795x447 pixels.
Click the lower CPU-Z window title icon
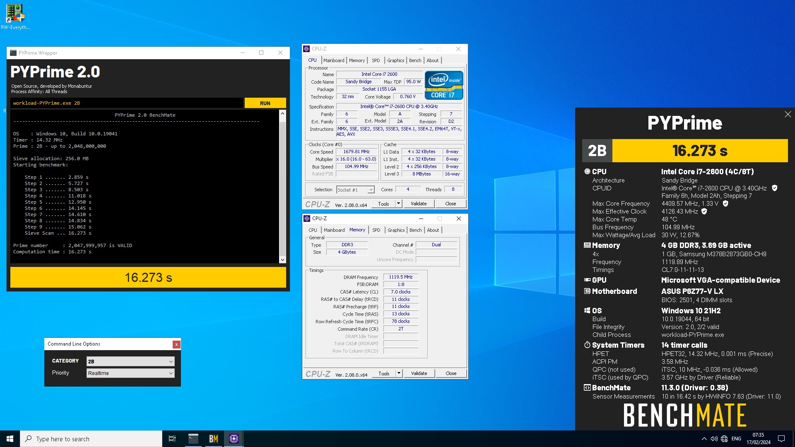coord(307,219)
